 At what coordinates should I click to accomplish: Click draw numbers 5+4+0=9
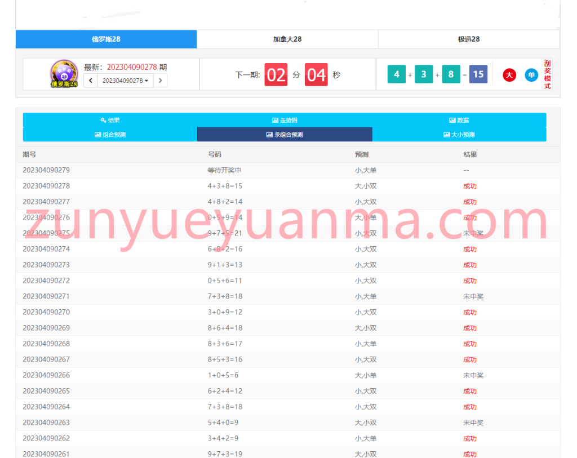coord(223,423)
